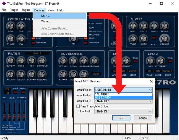Screen dimensions: 179x140
Task: Toggle the LFO 1 TRIG LED
Action: [135, 61]
